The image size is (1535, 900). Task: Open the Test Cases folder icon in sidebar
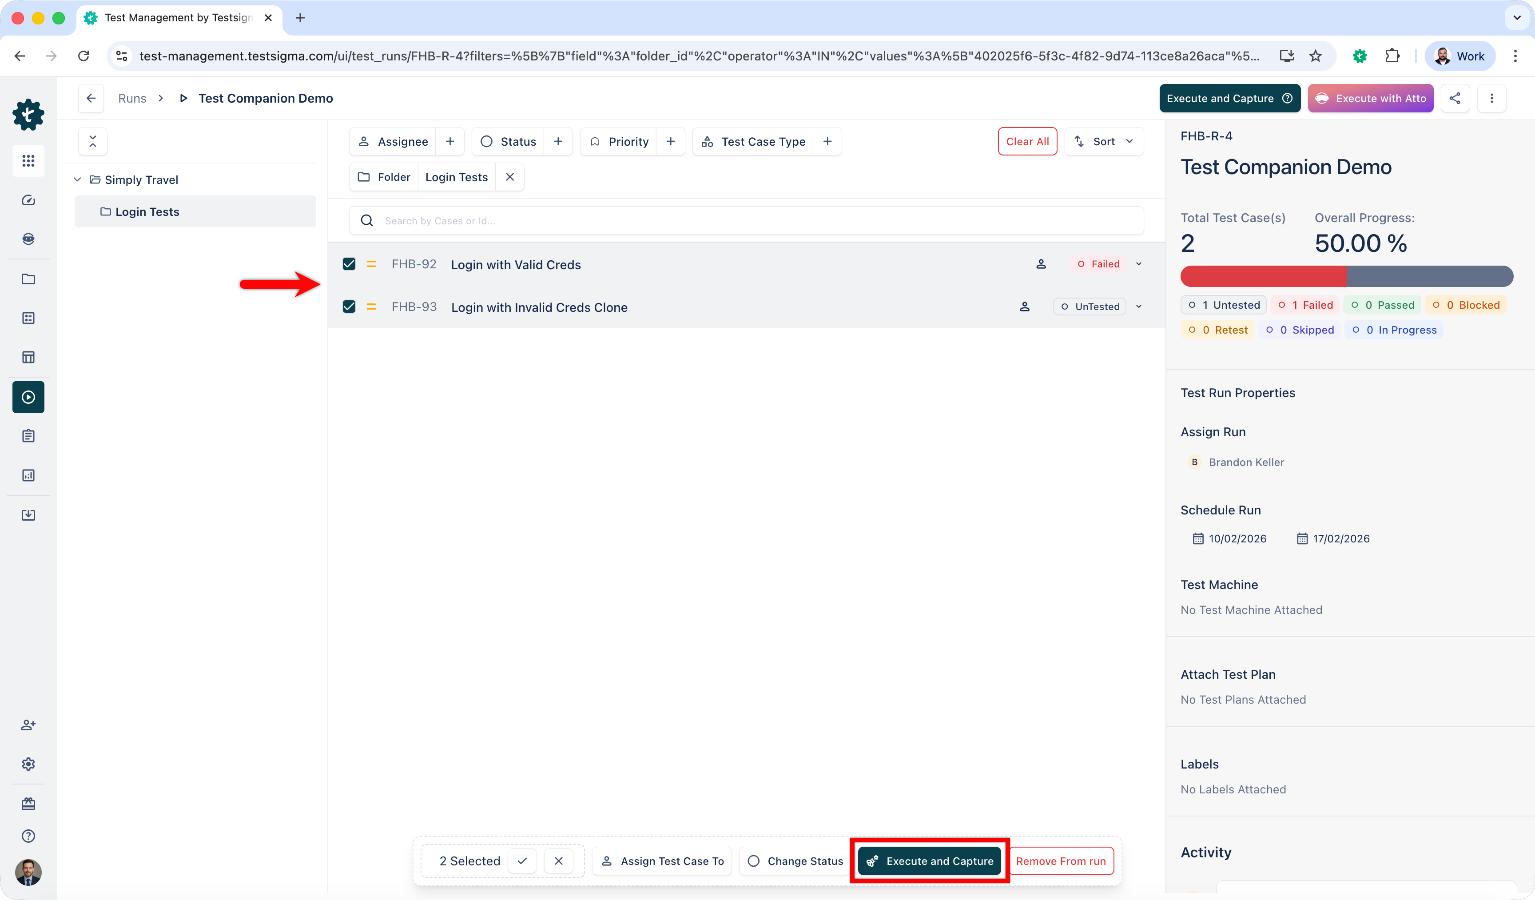coord(28,279)
